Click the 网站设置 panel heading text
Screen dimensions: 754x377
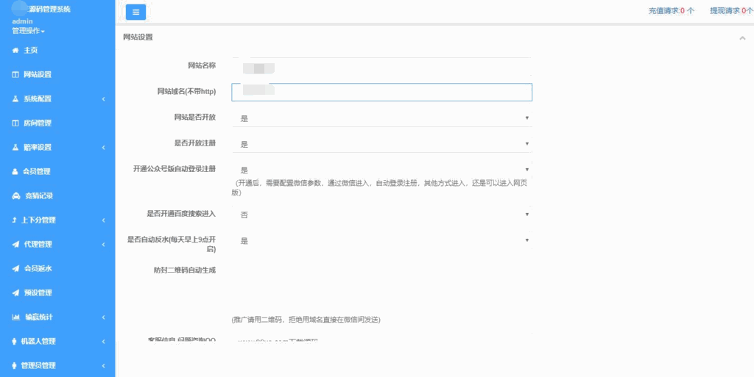click(x=138, y=37)
